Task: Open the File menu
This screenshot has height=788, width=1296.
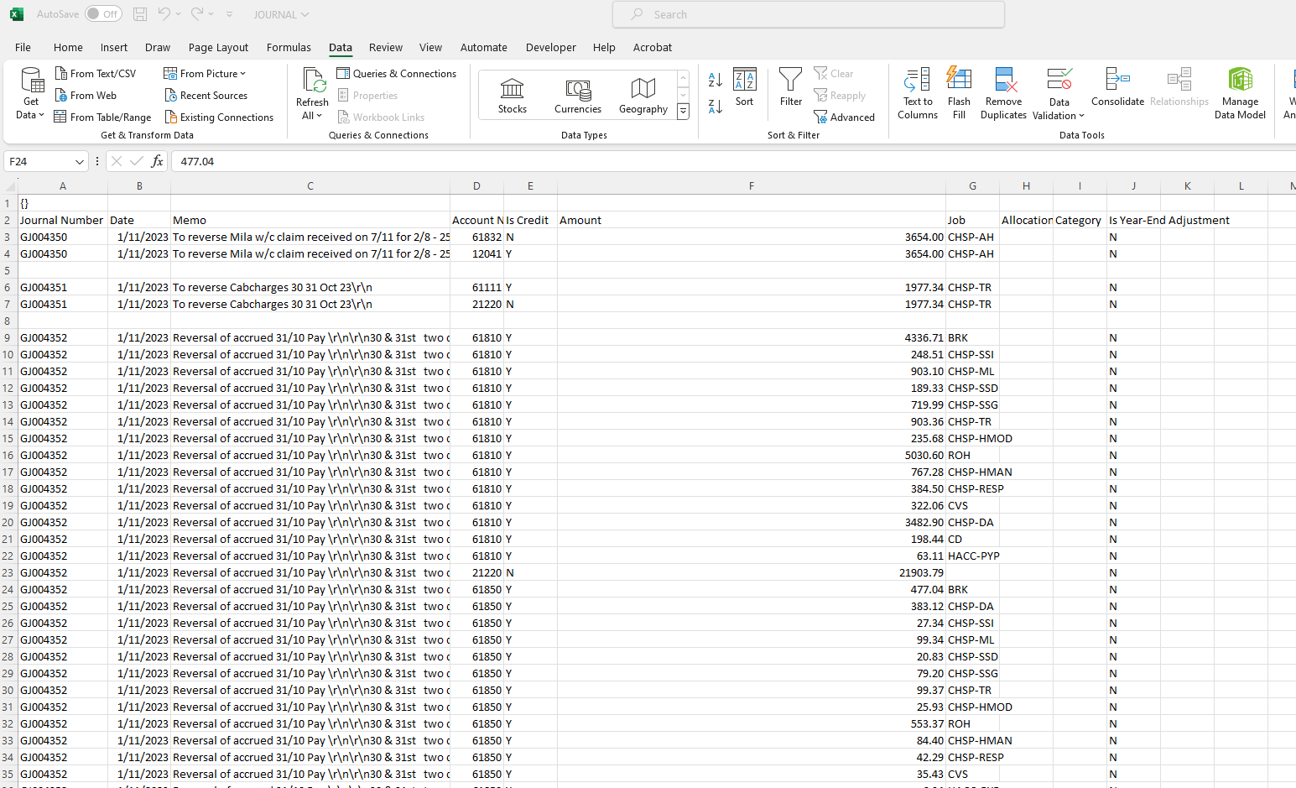Action: 23,48
